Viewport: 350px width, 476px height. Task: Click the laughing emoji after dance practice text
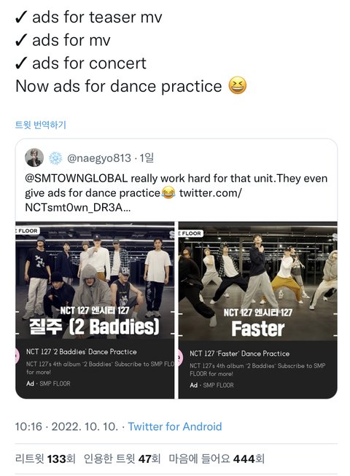click(238, 85)
